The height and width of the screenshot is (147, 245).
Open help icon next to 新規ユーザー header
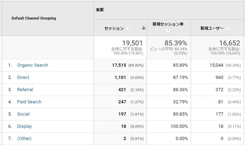[228, 28]
